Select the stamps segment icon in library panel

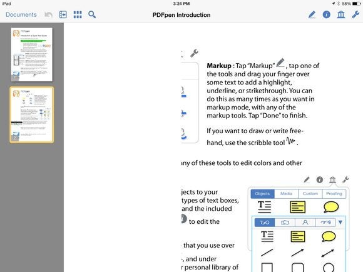click(x=285, y=222)
